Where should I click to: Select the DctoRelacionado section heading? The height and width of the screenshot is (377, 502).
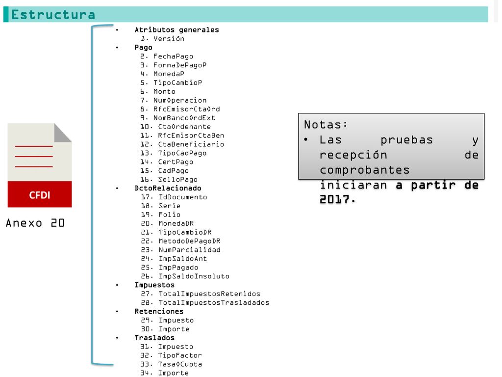click(x=168, y=188)
